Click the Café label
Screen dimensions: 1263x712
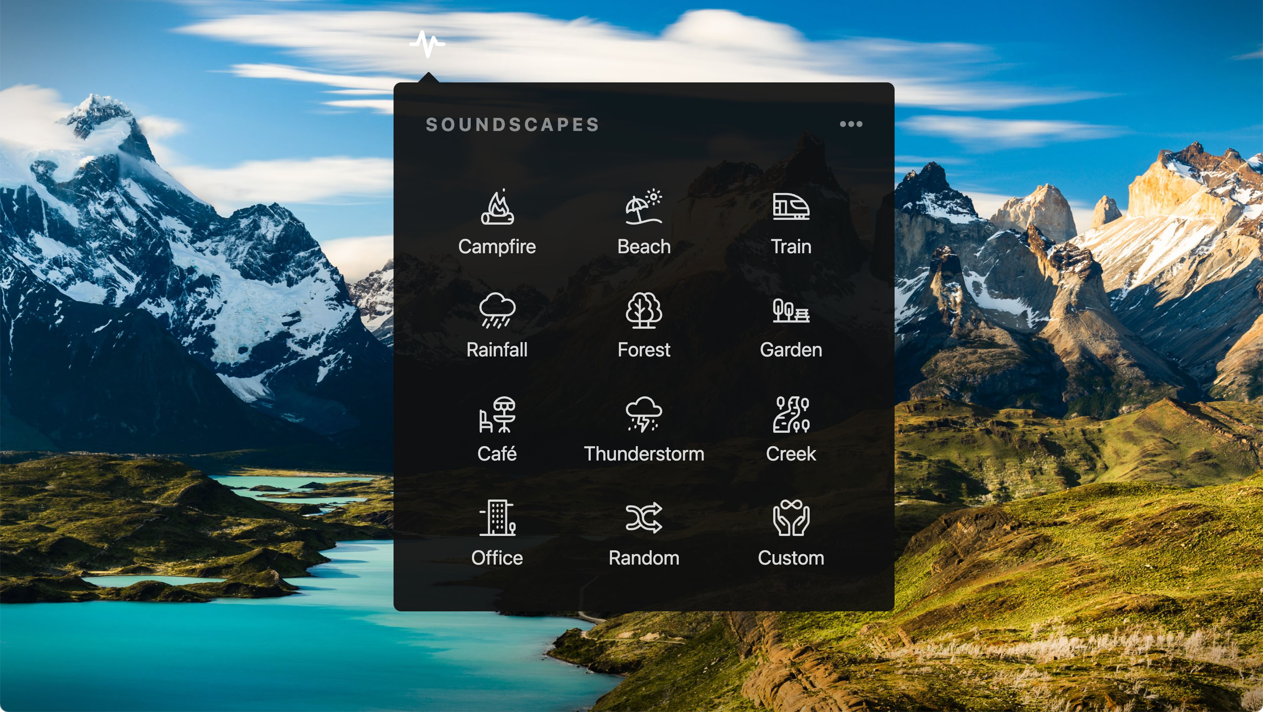[x=497, y=453]
